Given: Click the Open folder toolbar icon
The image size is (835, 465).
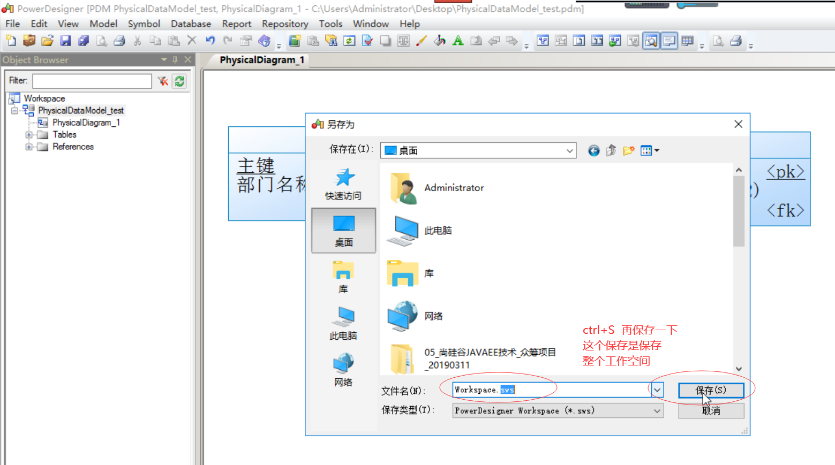Looking at the screenshot, I should tap(47, 41).
